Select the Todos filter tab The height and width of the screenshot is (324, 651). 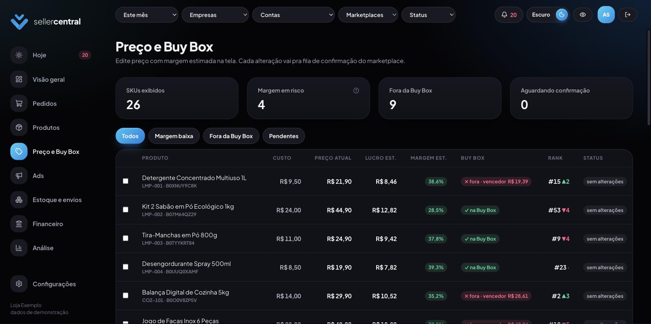click(x=130, y=136)
